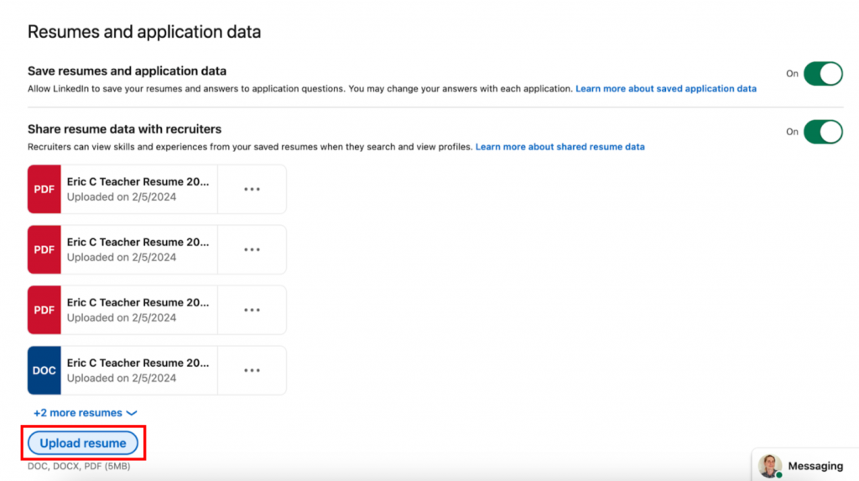This screenshot has width=859, height=481.
Task: Expand the +2 more resumes list
Action: 85,413
